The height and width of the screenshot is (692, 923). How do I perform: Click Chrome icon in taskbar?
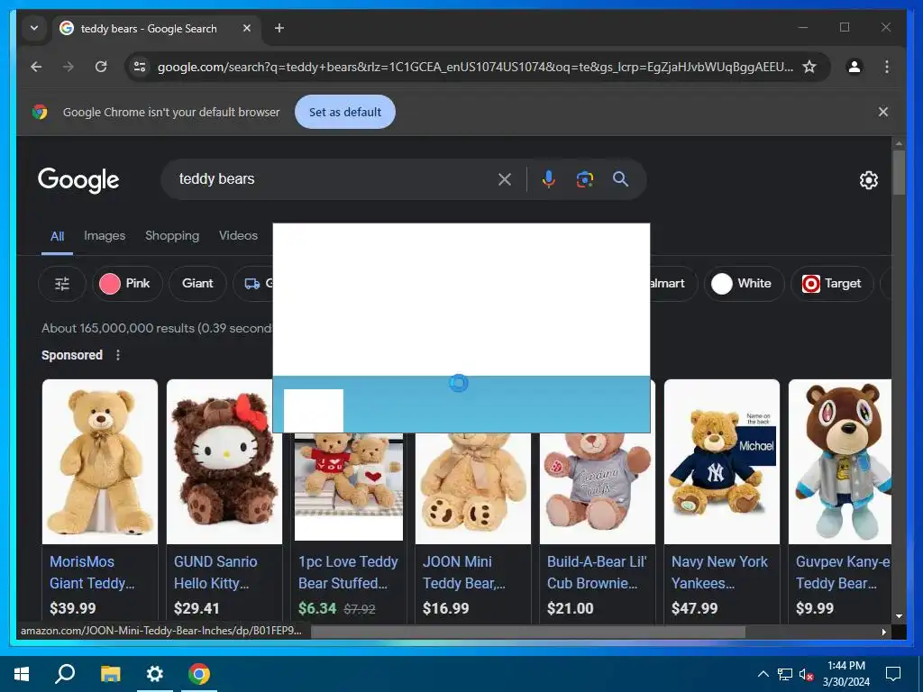[199, 674]
